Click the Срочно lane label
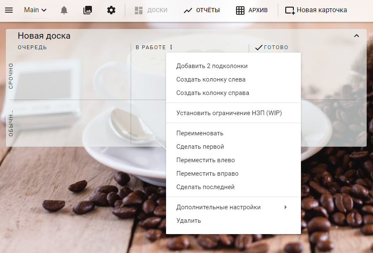 point(11,76)
